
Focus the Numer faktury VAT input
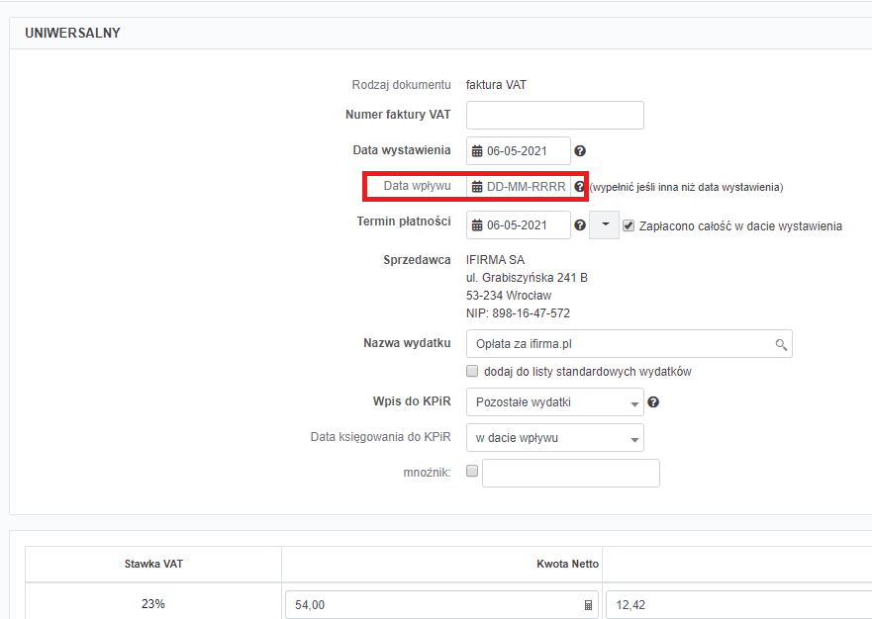point(555,115)
